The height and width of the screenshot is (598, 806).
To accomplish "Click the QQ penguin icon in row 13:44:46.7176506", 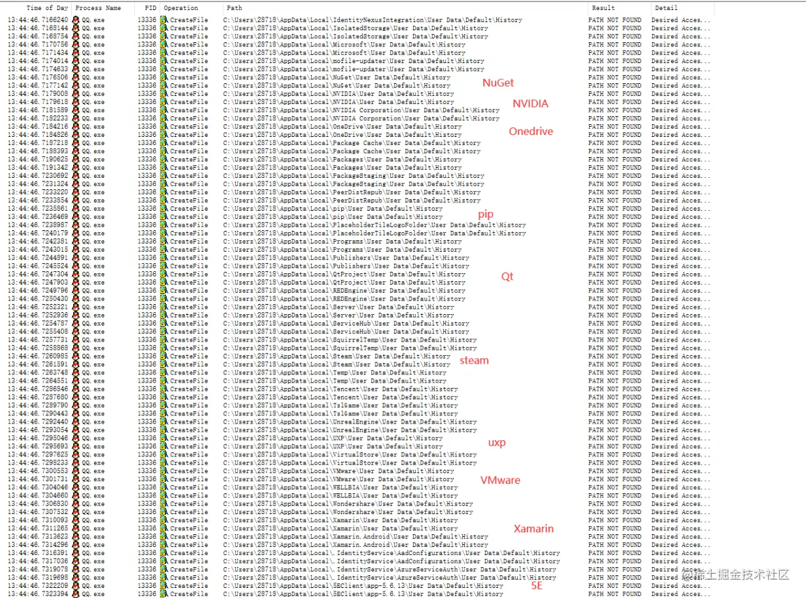I will (x=76, y=78).
